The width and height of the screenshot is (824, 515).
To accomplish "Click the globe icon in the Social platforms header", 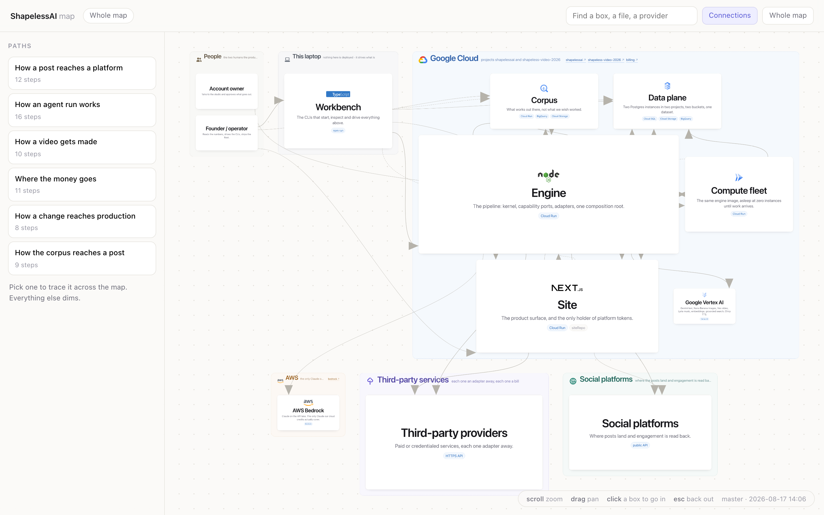I will click(573, 381).
